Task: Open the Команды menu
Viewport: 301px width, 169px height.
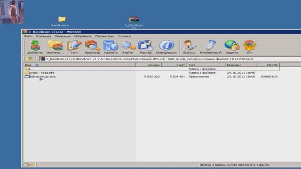Action: pyautogui.click(x=43, y=36)
